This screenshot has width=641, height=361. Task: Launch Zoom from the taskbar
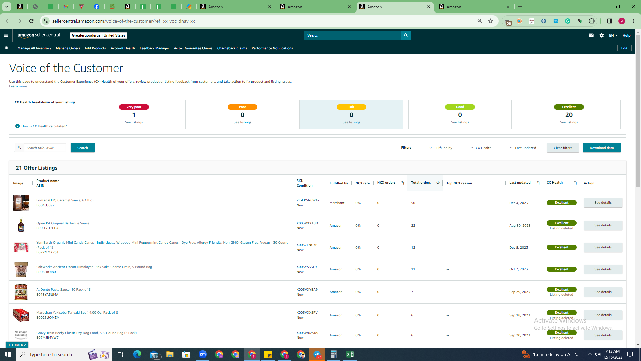203,354
